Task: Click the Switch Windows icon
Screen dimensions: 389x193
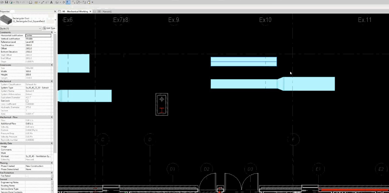Action: tap(78, 2)
